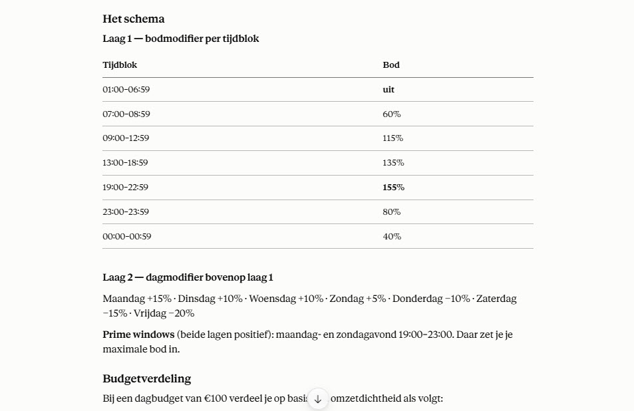Click the bold 155% bid value
634x411 pixels.
393,187
